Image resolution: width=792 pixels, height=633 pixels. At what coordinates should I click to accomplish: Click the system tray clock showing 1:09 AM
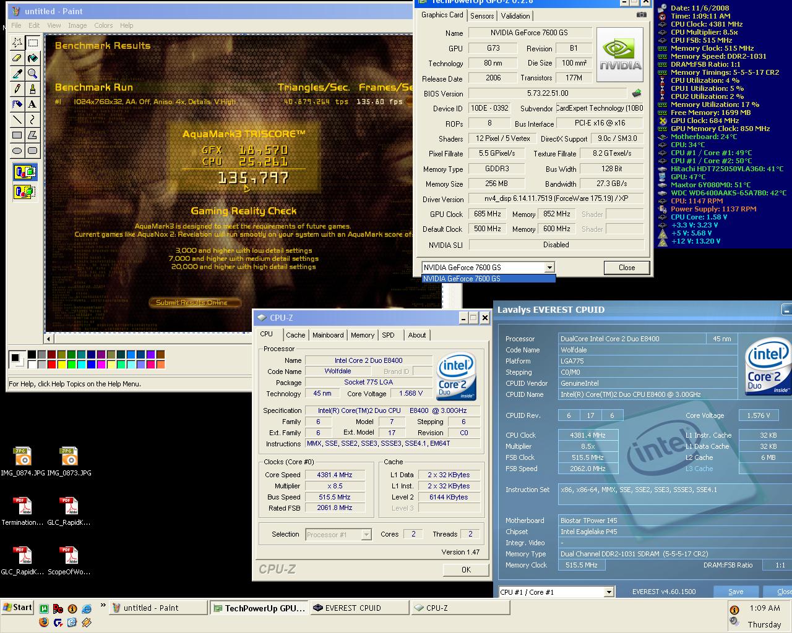[x=764, y=608]
